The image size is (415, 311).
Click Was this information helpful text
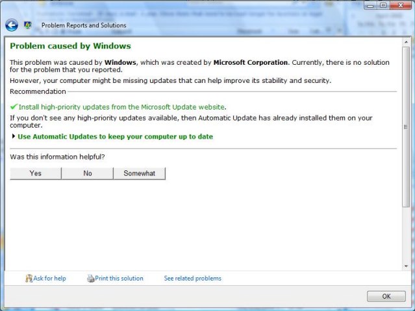(57, 157)
